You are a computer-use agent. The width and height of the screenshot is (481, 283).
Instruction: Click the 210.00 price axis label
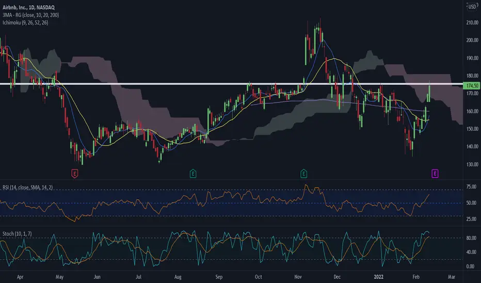[x=472, y=22]
